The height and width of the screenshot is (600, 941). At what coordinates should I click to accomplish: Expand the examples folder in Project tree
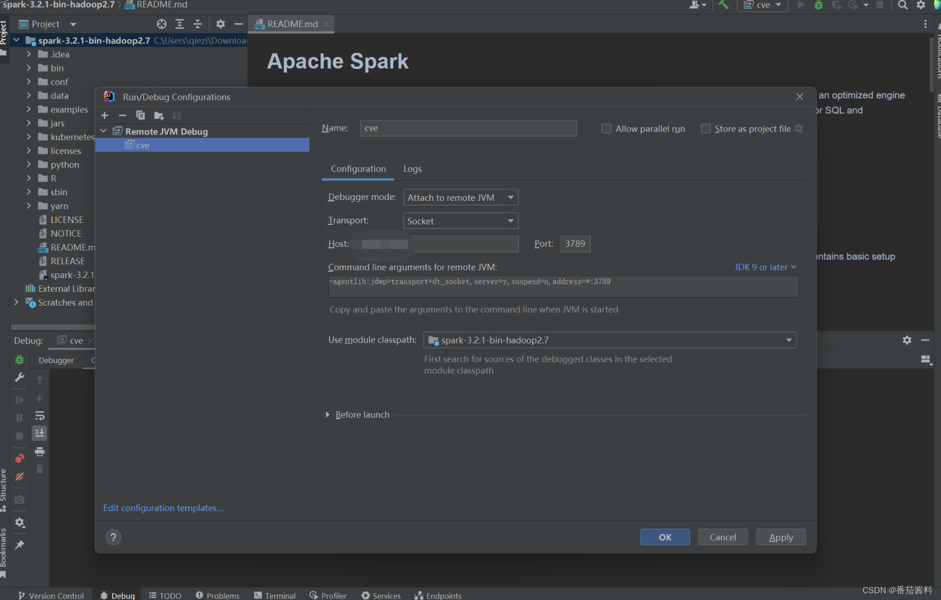tap(29, 109)
